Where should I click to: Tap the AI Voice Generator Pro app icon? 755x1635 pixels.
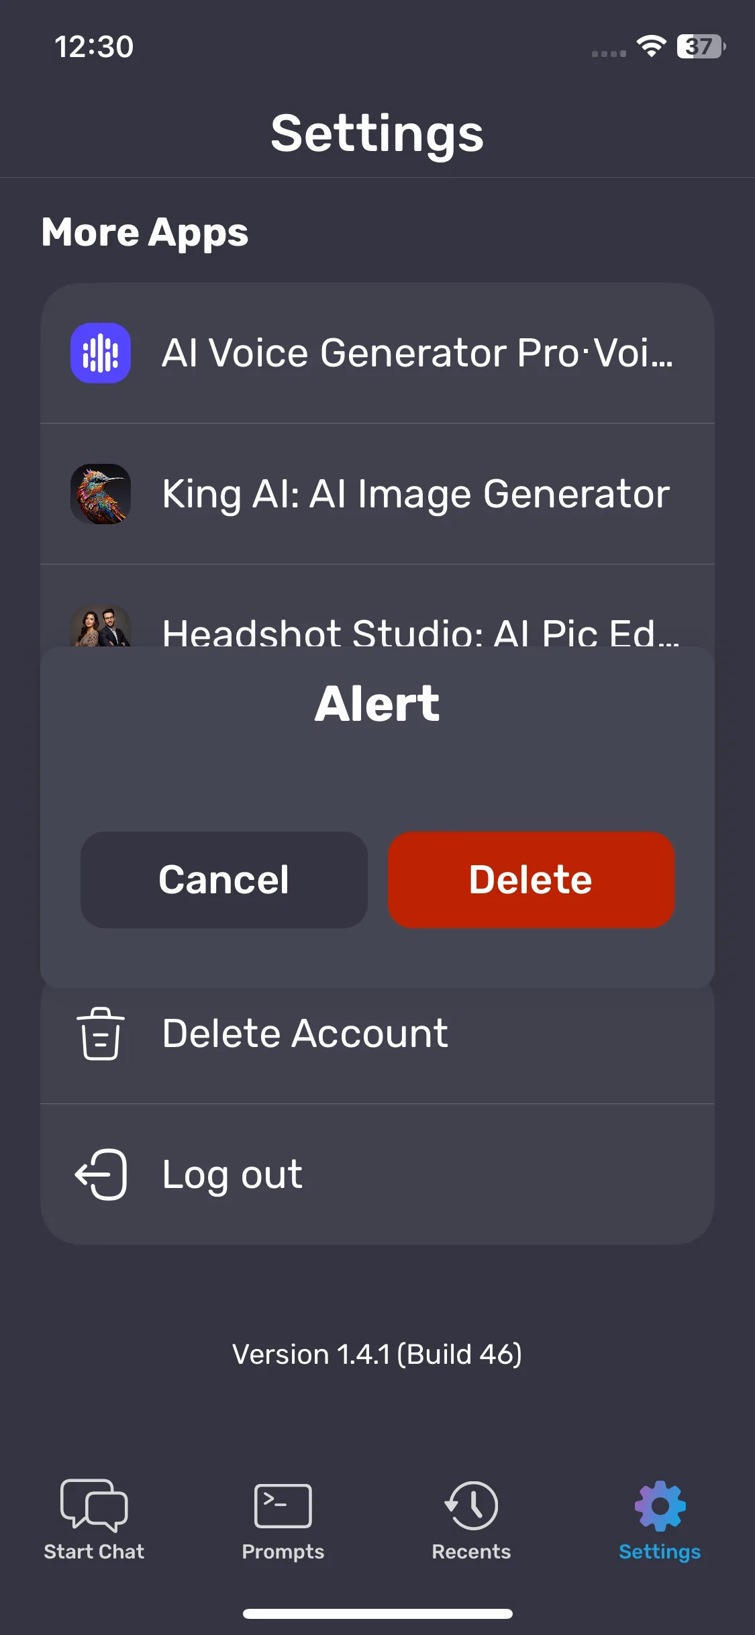101,353
